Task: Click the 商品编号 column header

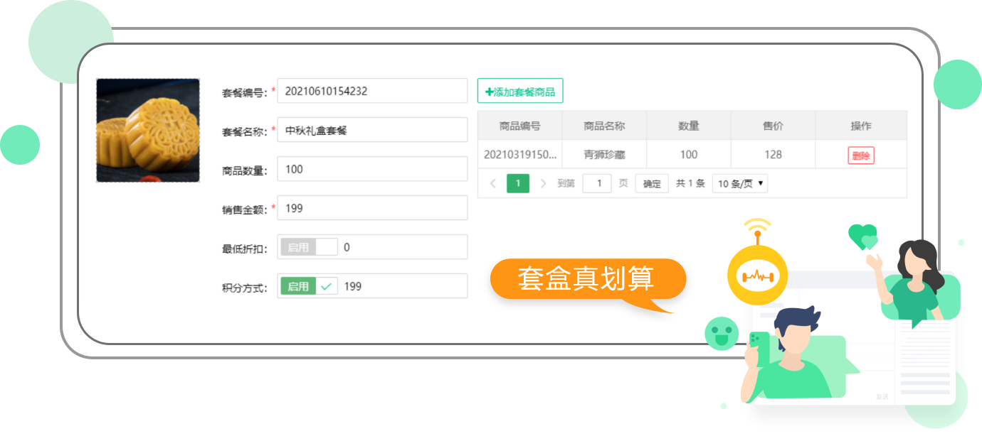Action: tap(519, 126)
